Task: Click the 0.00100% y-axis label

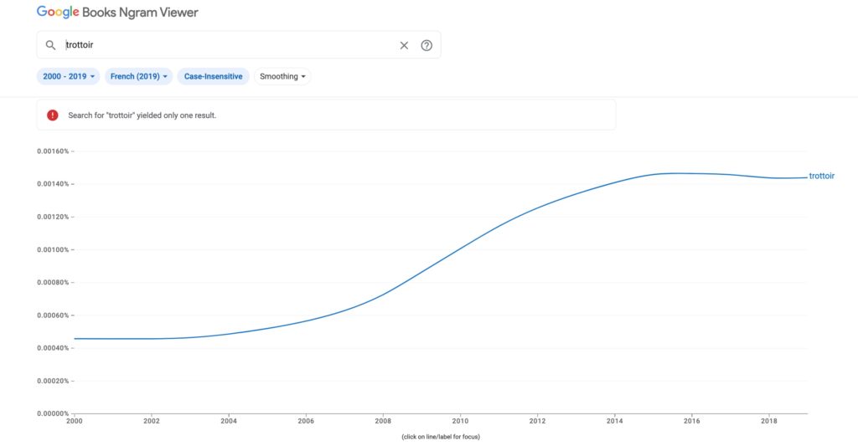Action: [x=53, y=250]
